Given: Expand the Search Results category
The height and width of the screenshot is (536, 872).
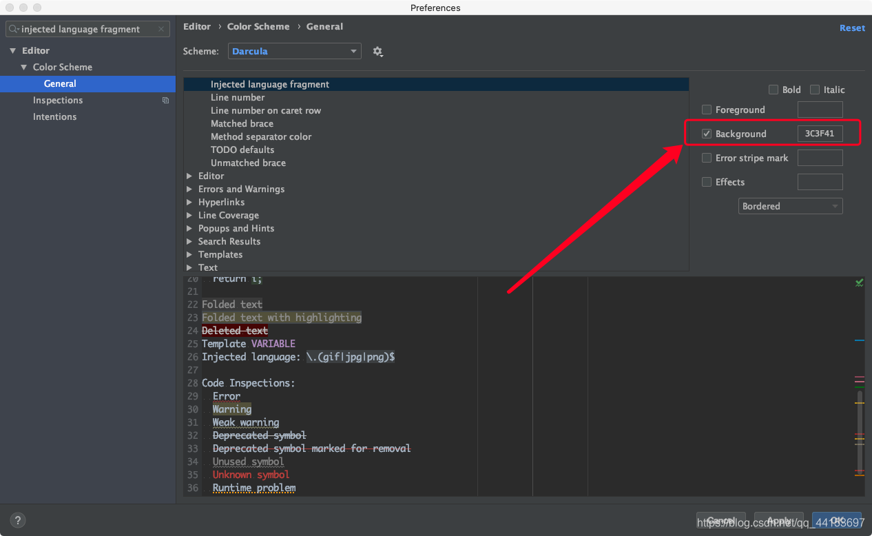Looking at the screenshot, I should click(x=189, y=242).
